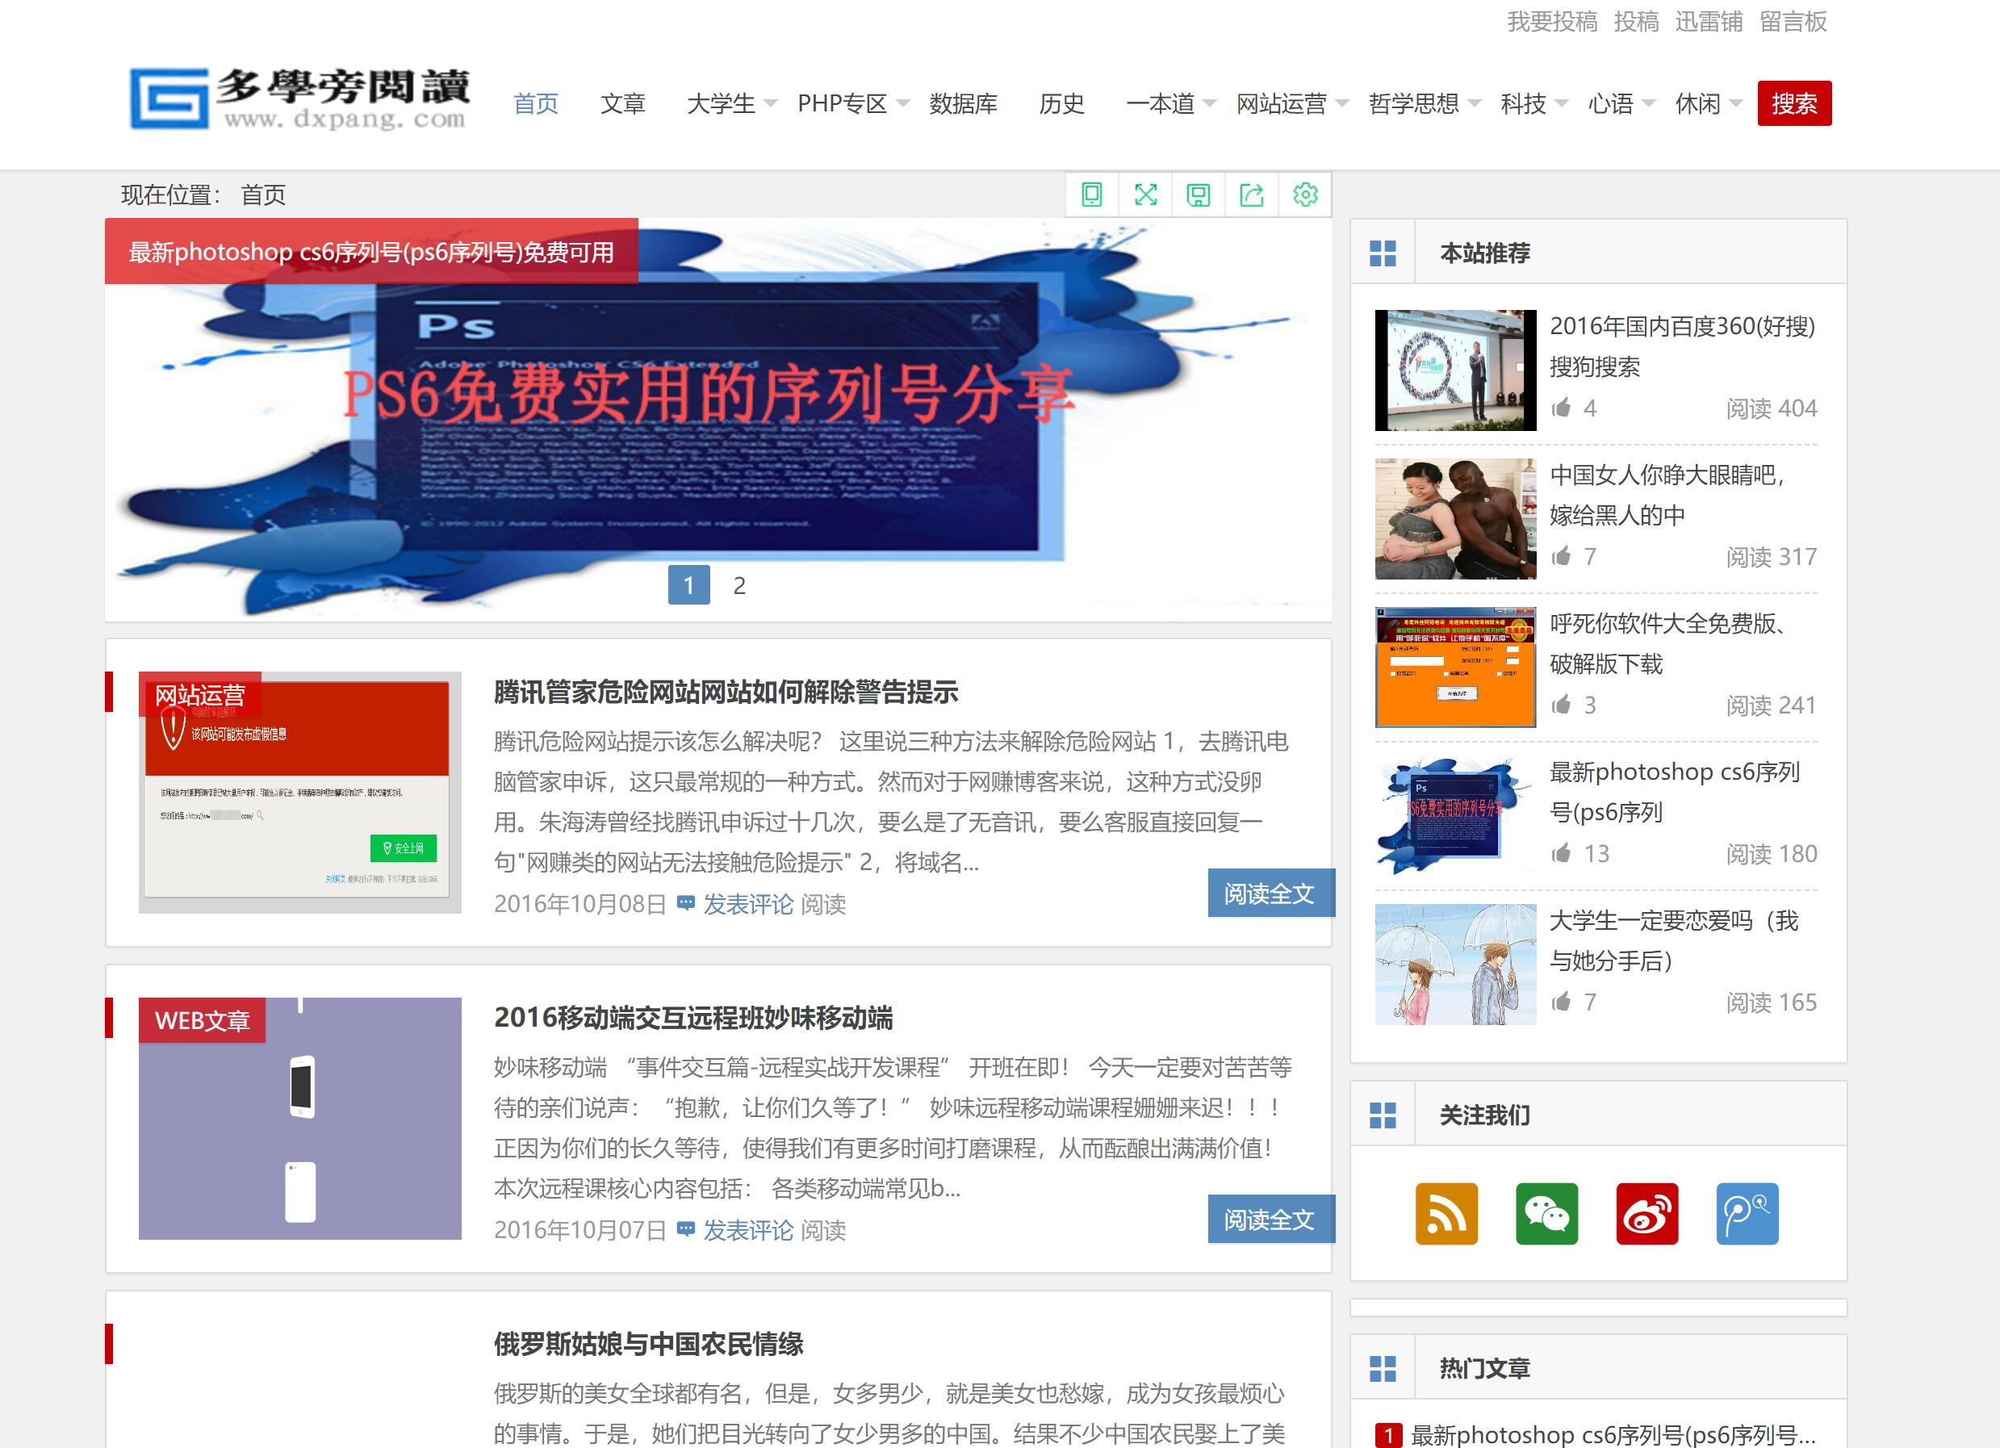Click the grid icon beside 热门文章

(x=1383, y=1369)
